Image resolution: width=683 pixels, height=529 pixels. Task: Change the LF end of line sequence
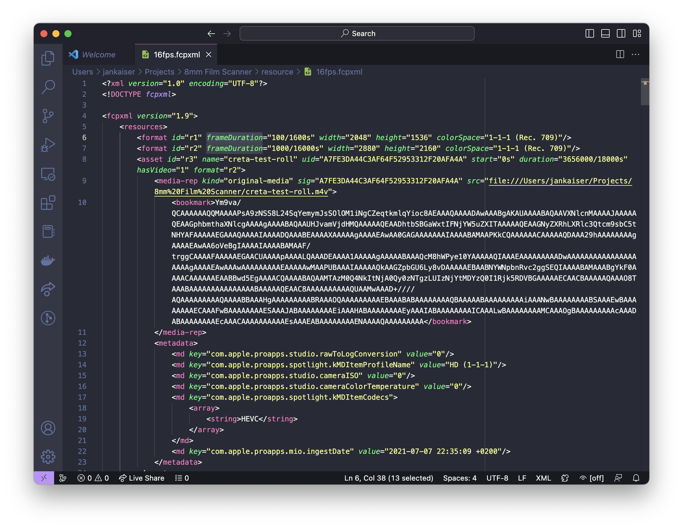(x=522, y=478)
